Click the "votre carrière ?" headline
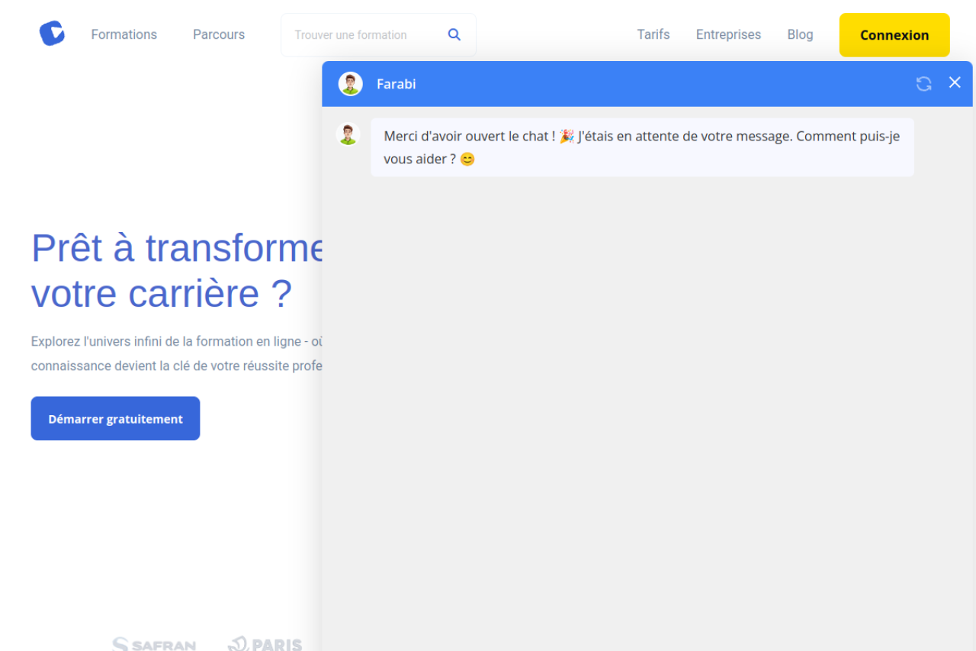 (x=161, y=294)
